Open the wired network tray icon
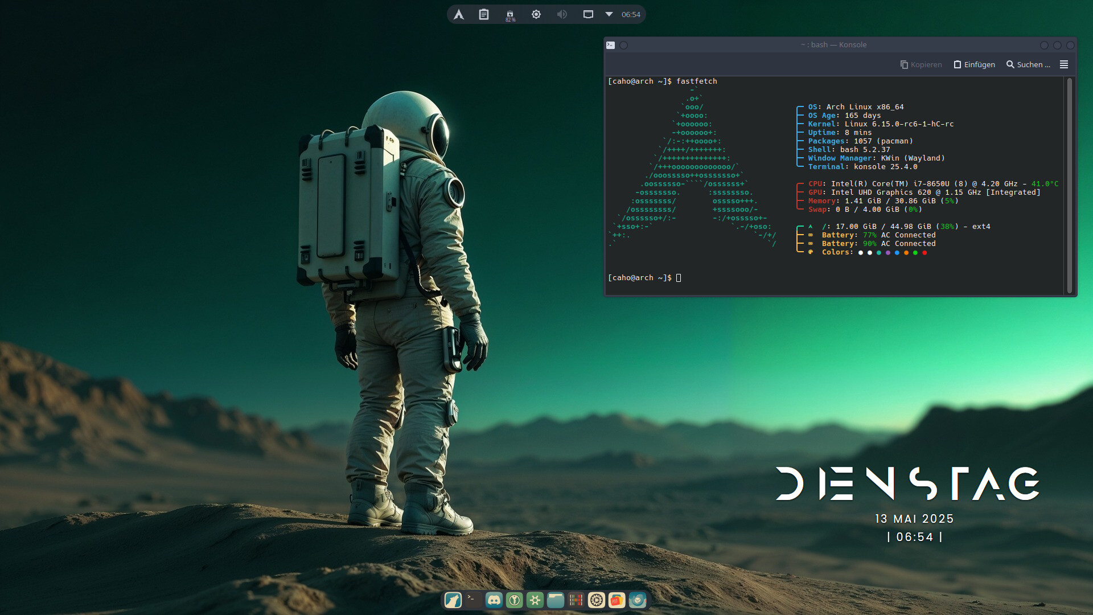The image size is (1093, 615). (x=588, y=15)
